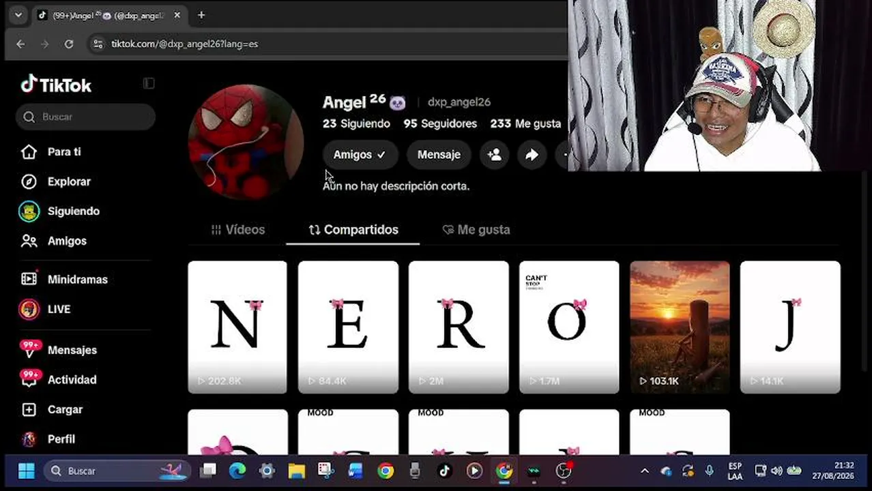Image resolution: width=872 pixels, height=491 pixels.
Task: Open the letter R video with 2M views
Action: click(459, 327)
